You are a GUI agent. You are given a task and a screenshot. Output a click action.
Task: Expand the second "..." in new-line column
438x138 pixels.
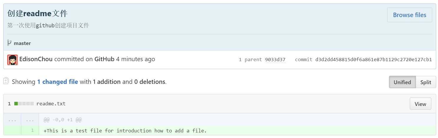pyautogui.click(x=30, y=120)
